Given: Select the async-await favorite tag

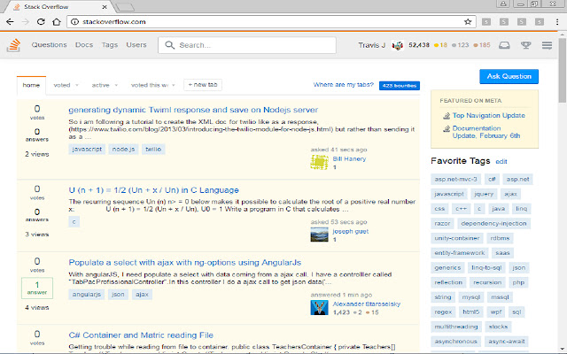Looking at the screenshot, I should [x=506, y=342].
